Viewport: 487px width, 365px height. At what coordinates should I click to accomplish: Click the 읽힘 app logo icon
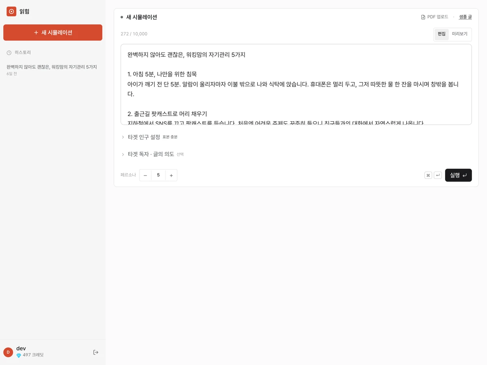11,11
